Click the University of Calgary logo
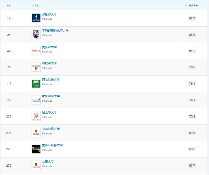 (36, 133)
